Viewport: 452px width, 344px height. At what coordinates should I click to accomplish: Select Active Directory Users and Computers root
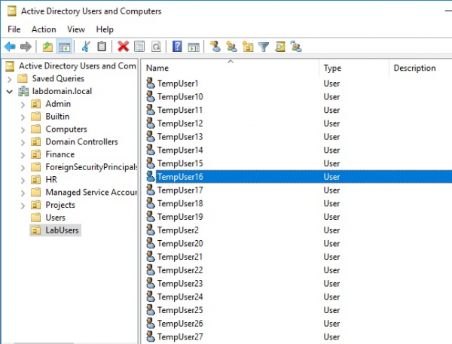pos(78,66)
